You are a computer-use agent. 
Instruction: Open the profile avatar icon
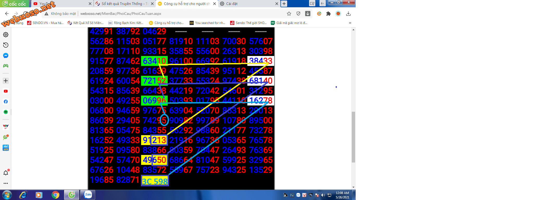(x=338, y=14)
